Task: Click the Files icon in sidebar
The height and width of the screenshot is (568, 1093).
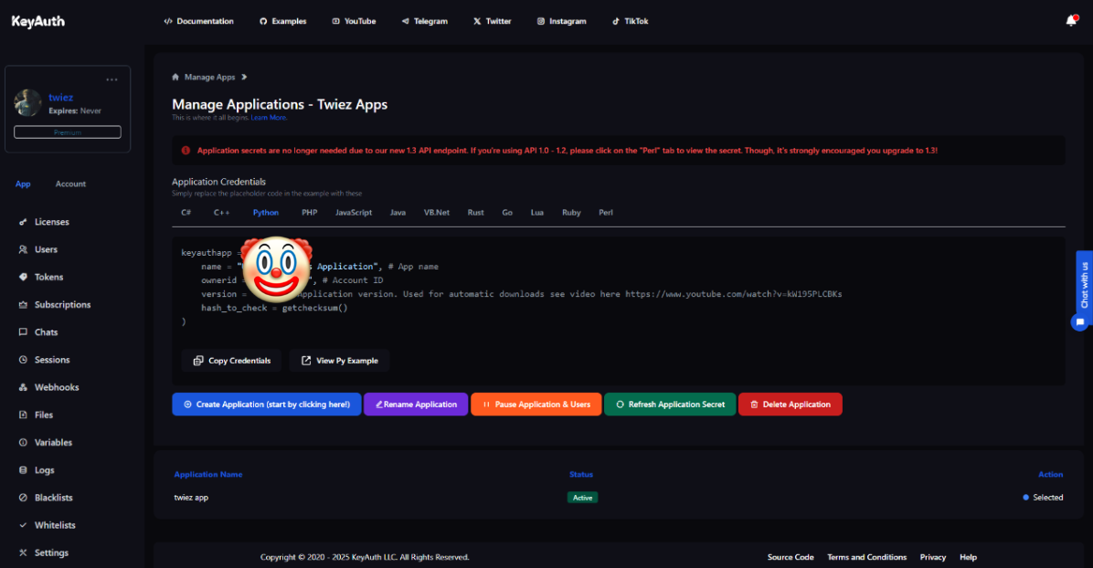Action: click(x=23, y=415)
